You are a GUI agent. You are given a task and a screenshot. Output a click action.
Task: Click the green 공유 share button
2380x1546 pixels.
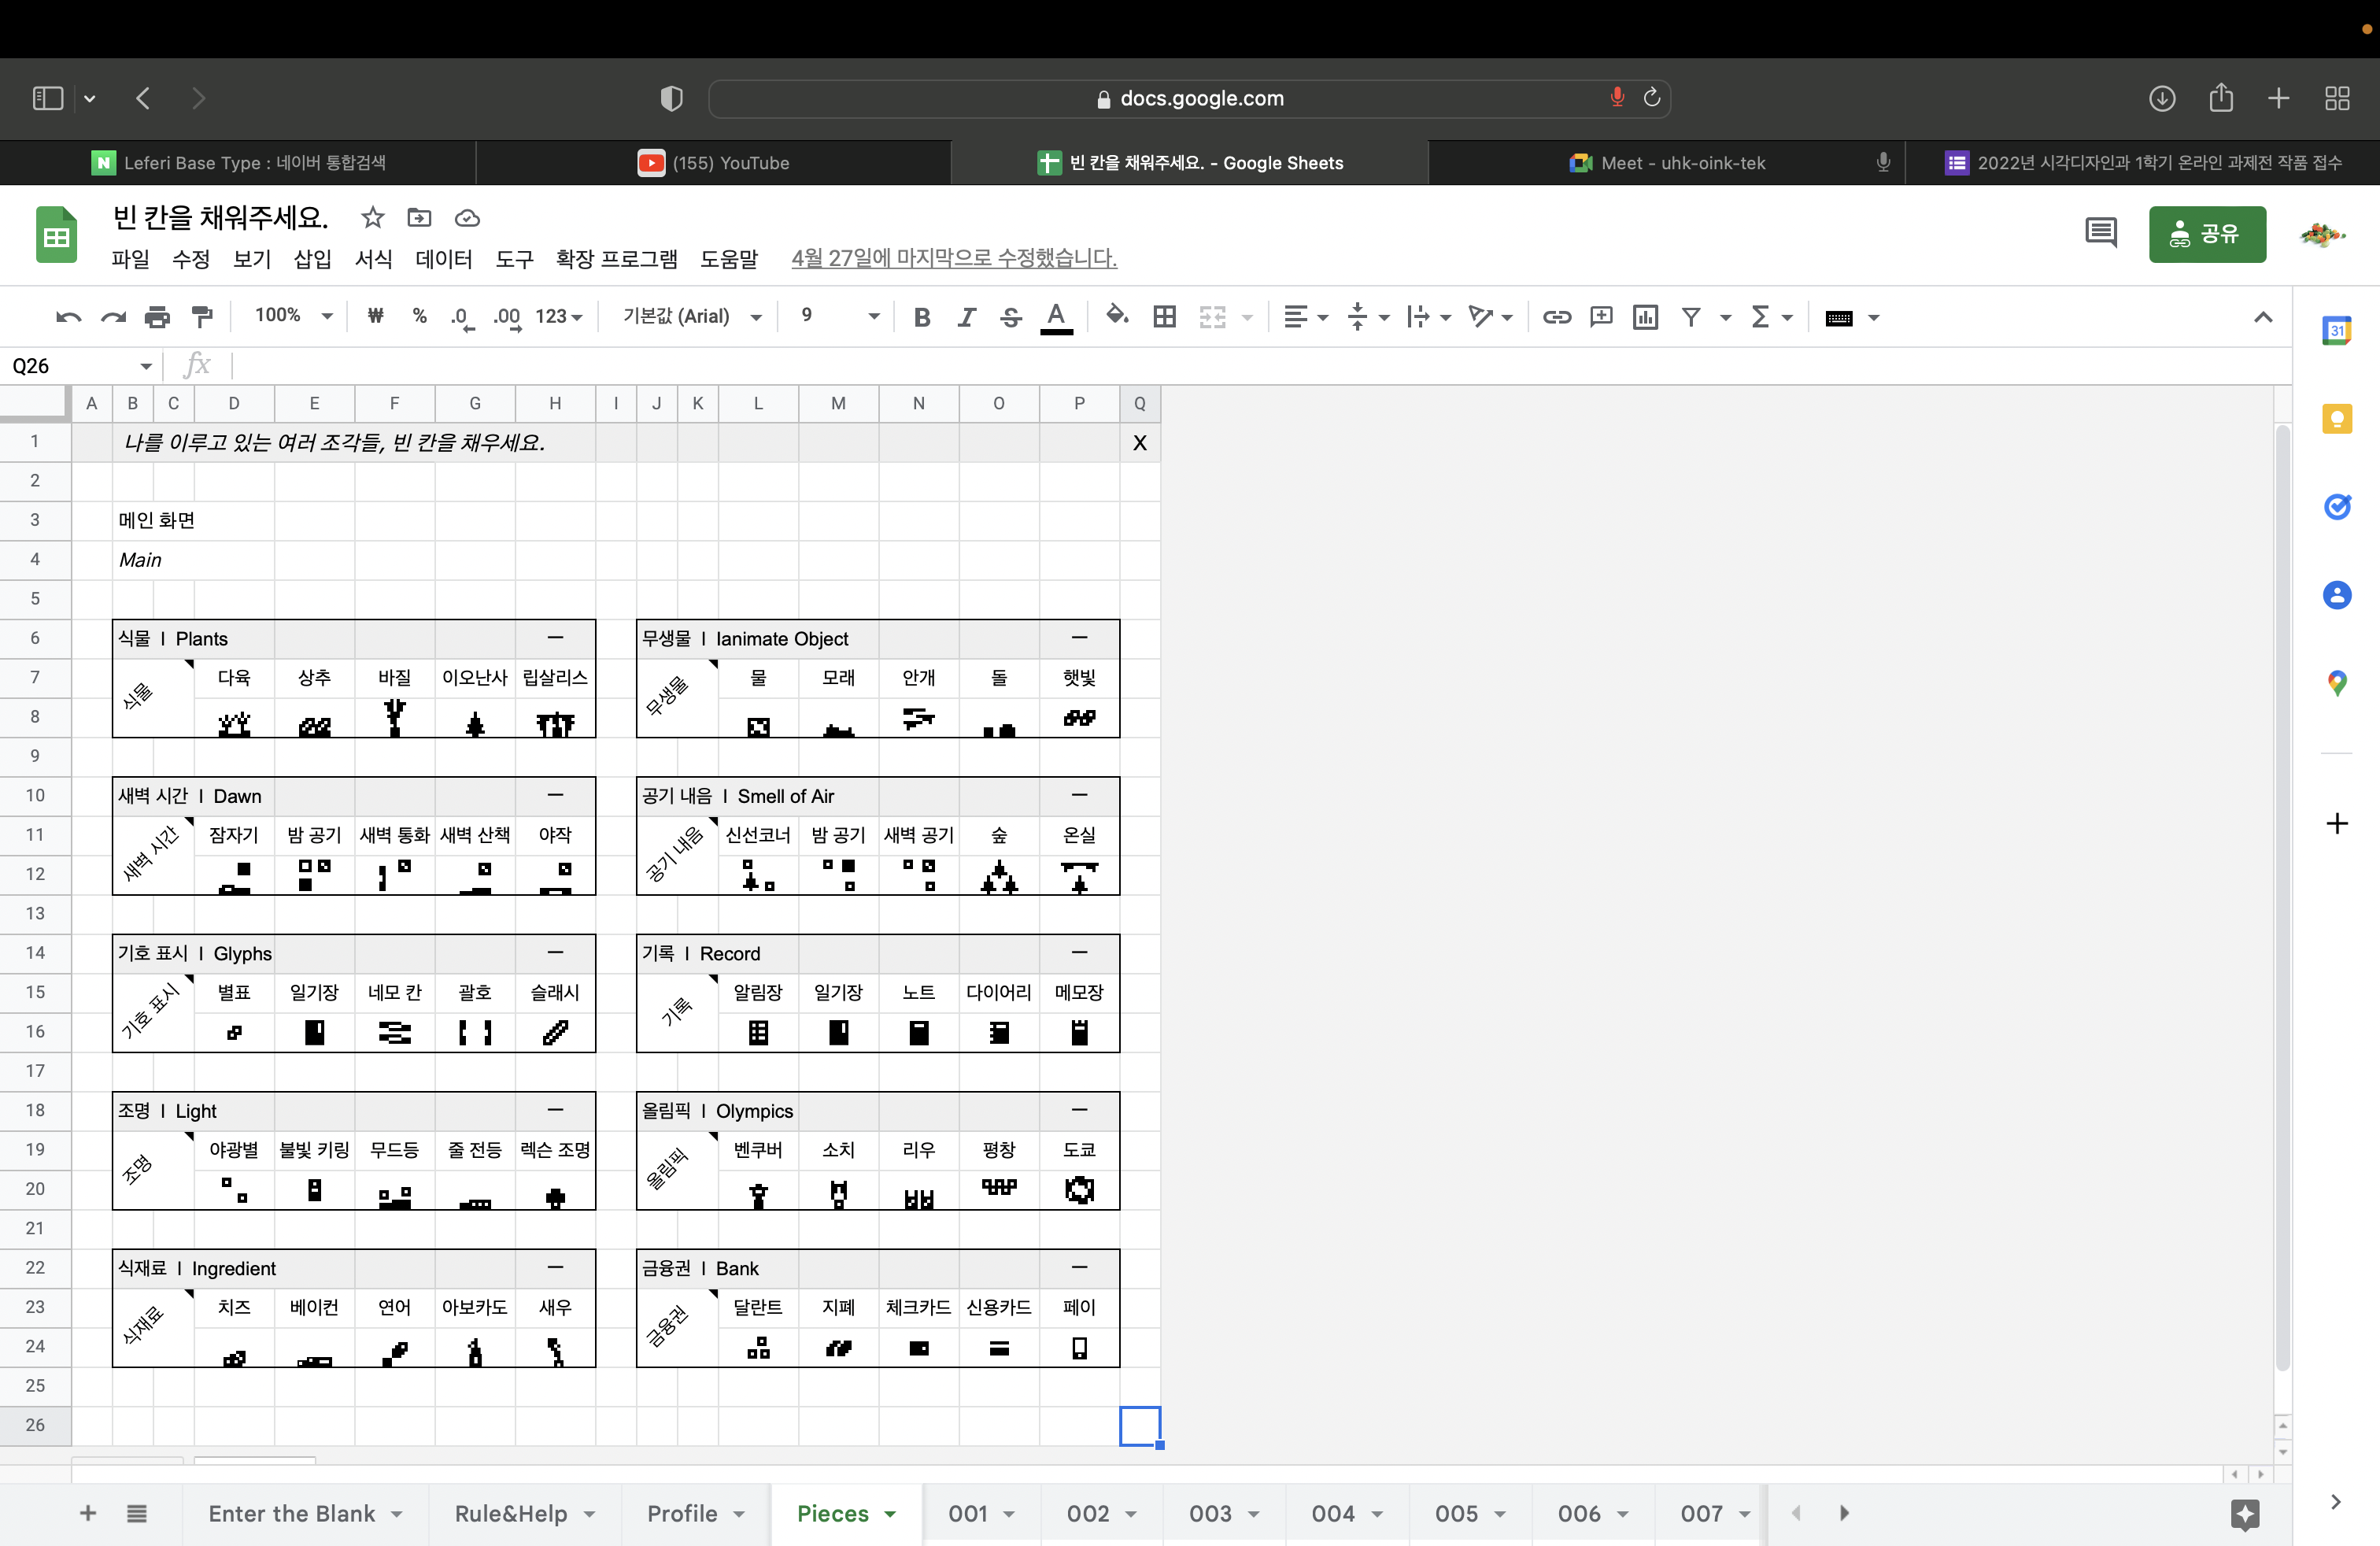(x=2206, y=234)
